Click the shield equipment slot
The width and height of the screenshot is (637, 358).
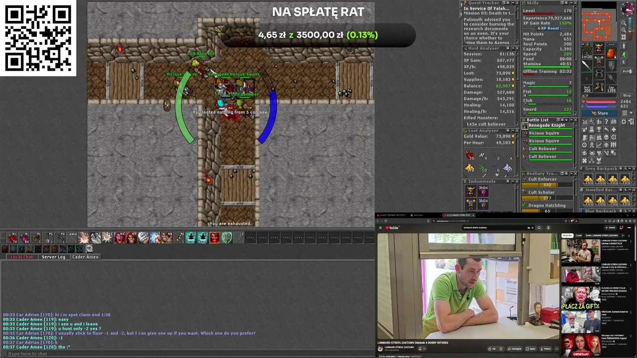coord(611,65)
